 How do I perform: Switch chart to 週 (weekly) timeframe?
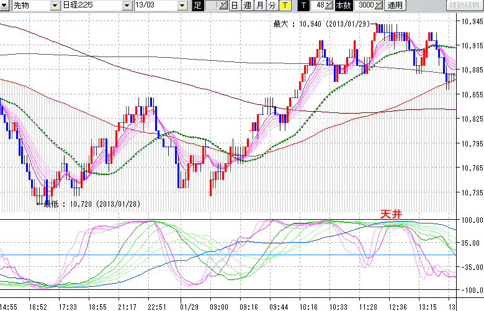coord(247,6)
